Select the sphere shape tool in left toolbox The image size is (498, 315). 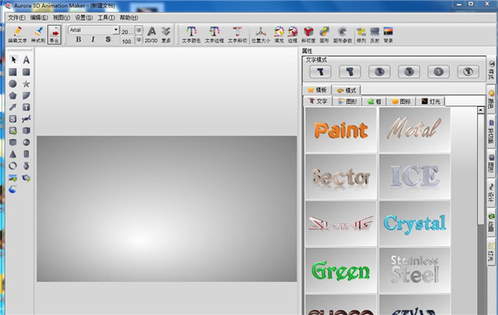click(27, 143)
